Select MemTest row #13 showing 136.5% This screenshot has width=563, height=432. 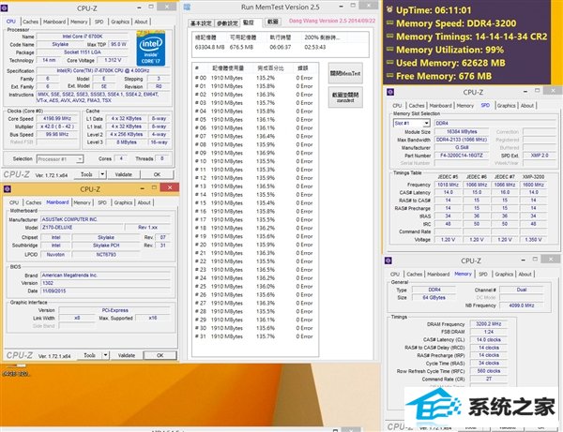pos(254,186)
